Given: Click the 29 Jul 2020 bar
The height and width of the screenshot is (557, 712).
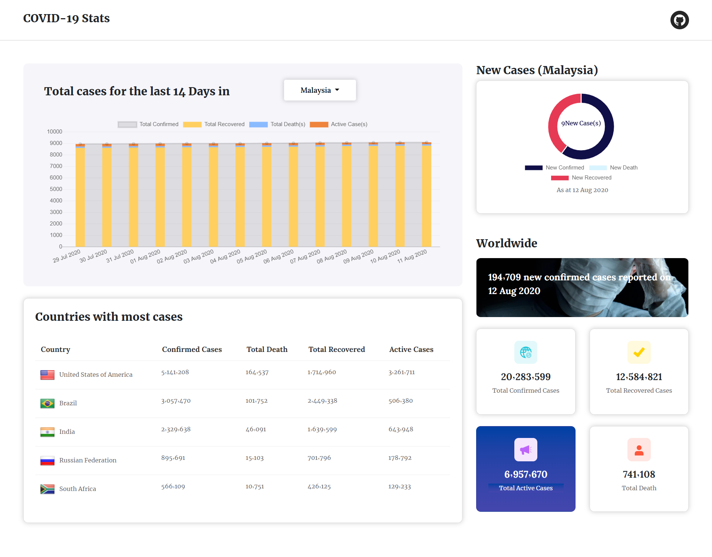Looking at the screenshot, I should pyautogui.click(x=80, y=196).
